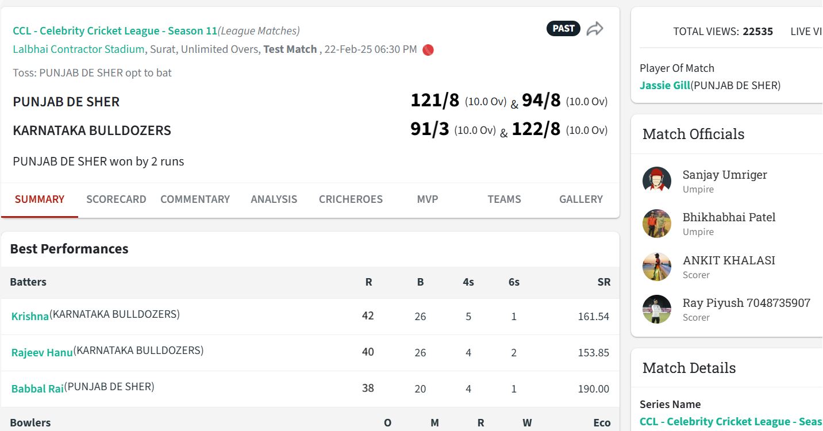Open ANKIT KHALASI's scorer avatar
This screenshot has width=823, height=431.
click(657, 266)
